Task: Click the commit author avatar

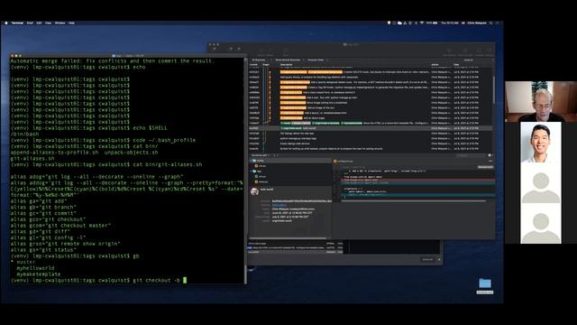Action: 254,191
